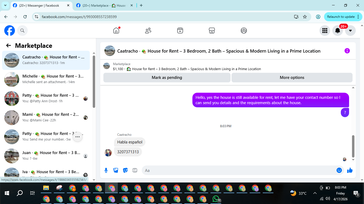Open the notifications bell

[338, 31]
